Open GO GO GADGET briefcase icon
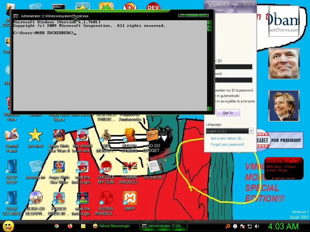310x232 pixels. click(153, 140)
